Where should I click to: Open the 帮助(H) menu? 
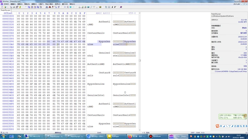click(x=72, y=4)
